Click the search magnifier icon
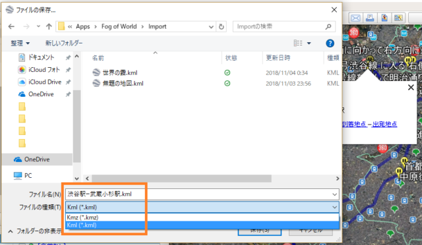Image resolution: width=422 pixels, height=245 pixels. click(328, 26)
